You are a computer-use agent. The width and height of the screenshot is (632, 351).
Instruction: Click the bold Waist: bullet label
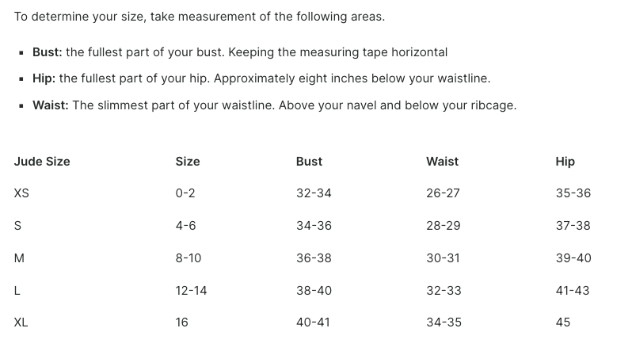pos(51,105)
